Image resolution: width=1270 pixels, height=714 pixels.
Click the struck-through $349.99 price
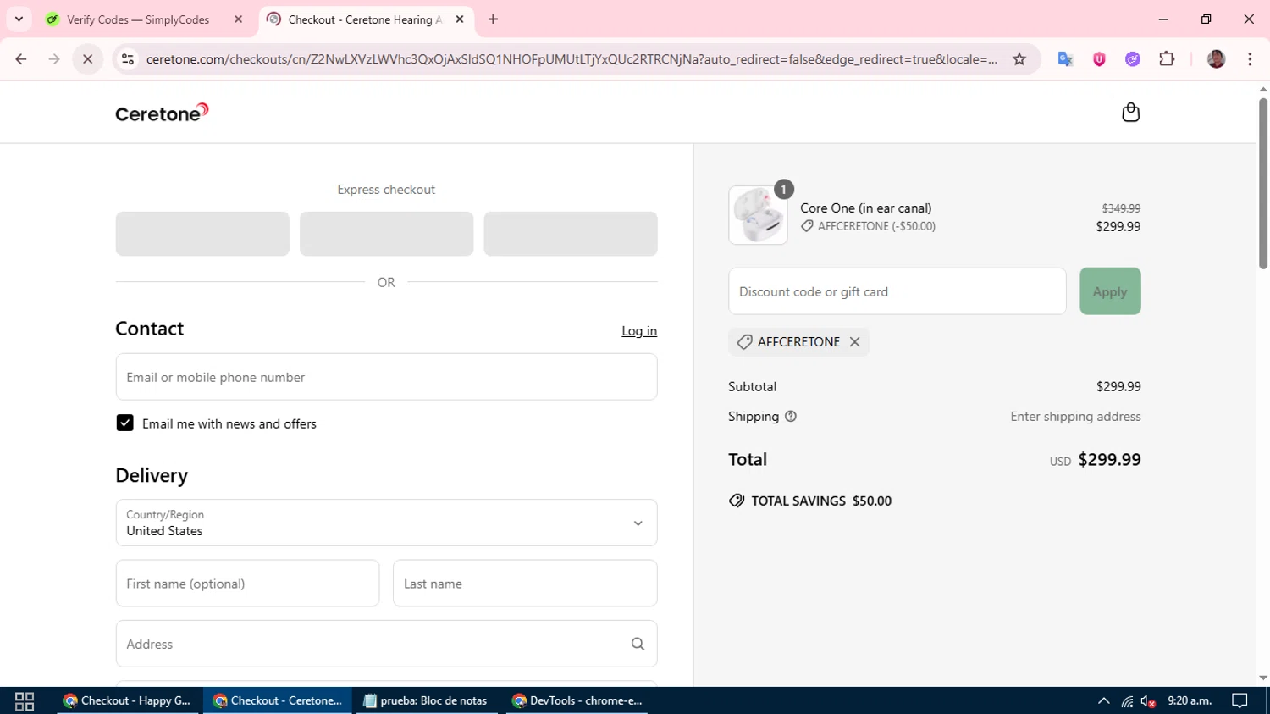(x=1121, y=208)
